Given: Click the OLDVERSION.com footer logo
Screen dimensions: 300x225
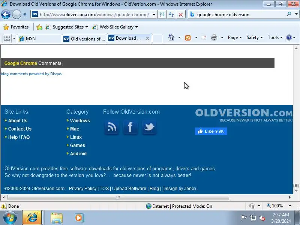Looking at the screenshot, I should coord(244,115).
